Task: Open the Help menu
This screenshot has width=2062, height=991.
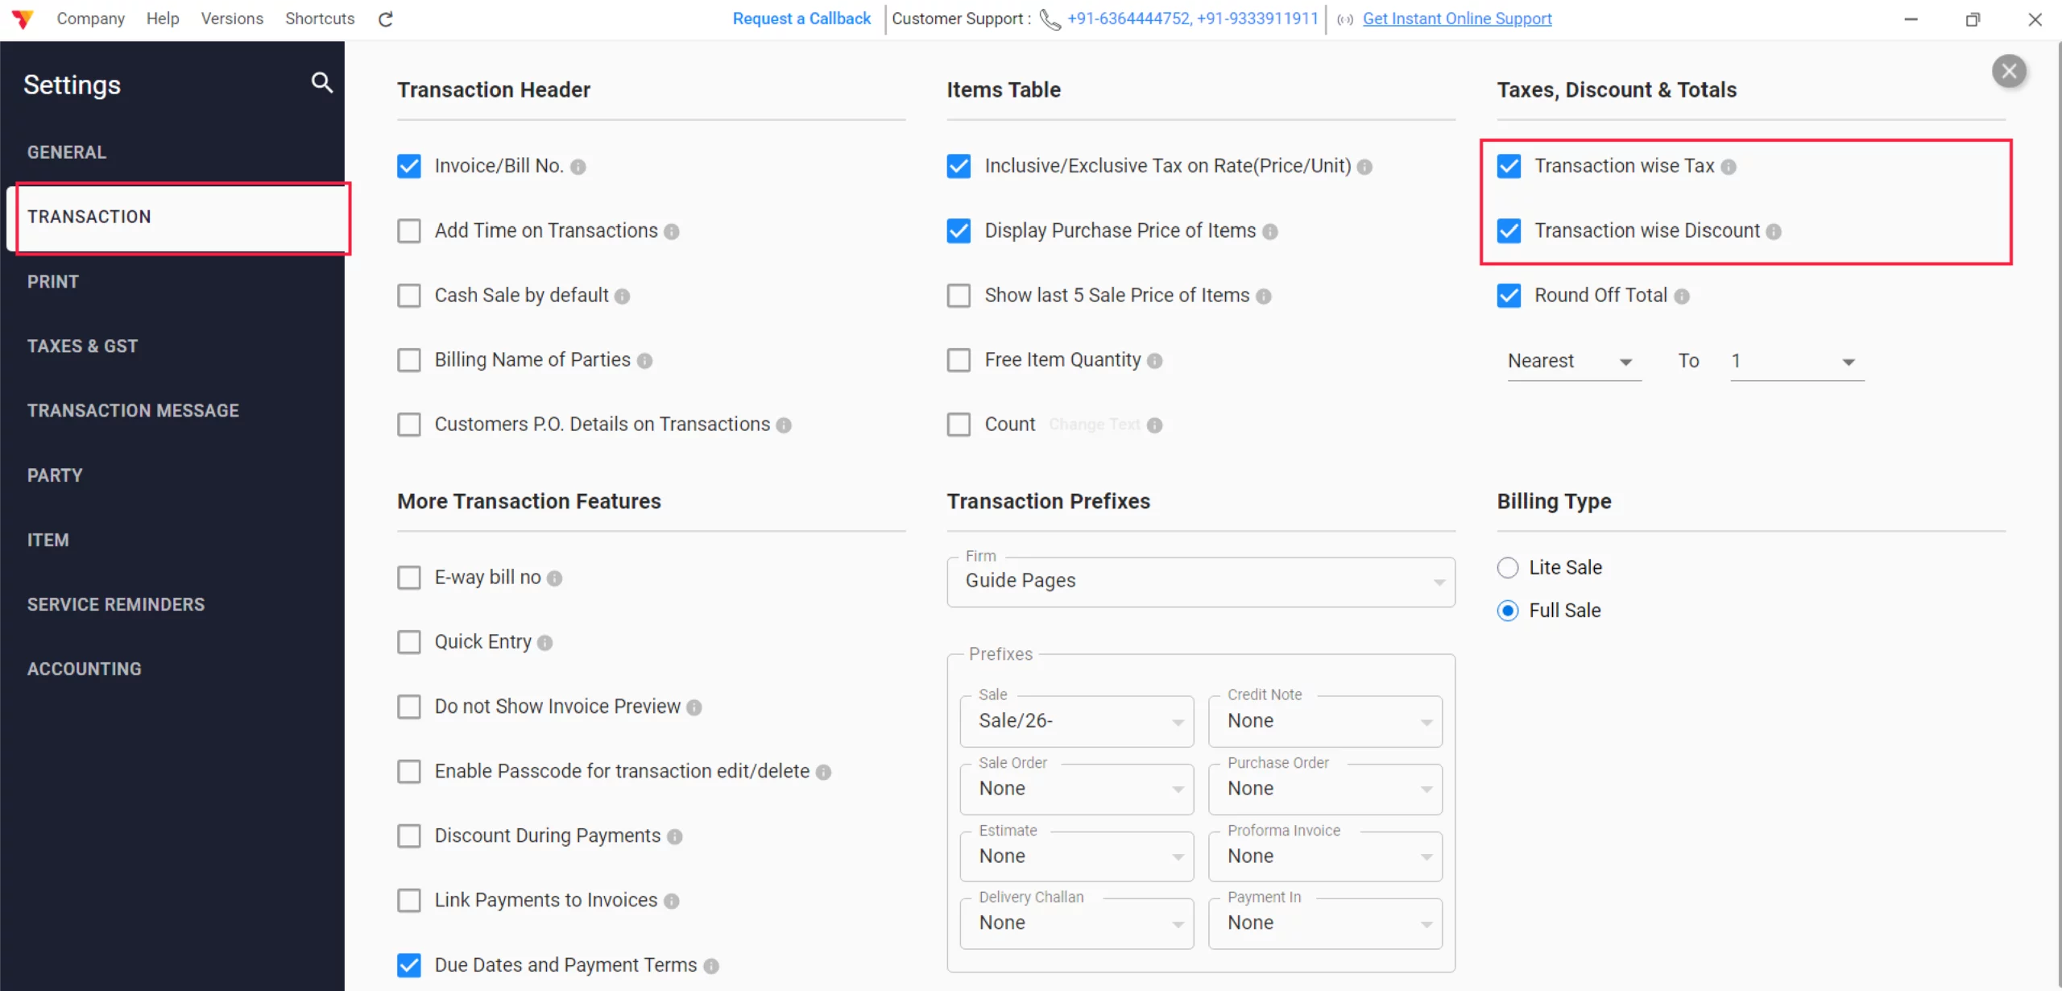Action: (163, 19)
